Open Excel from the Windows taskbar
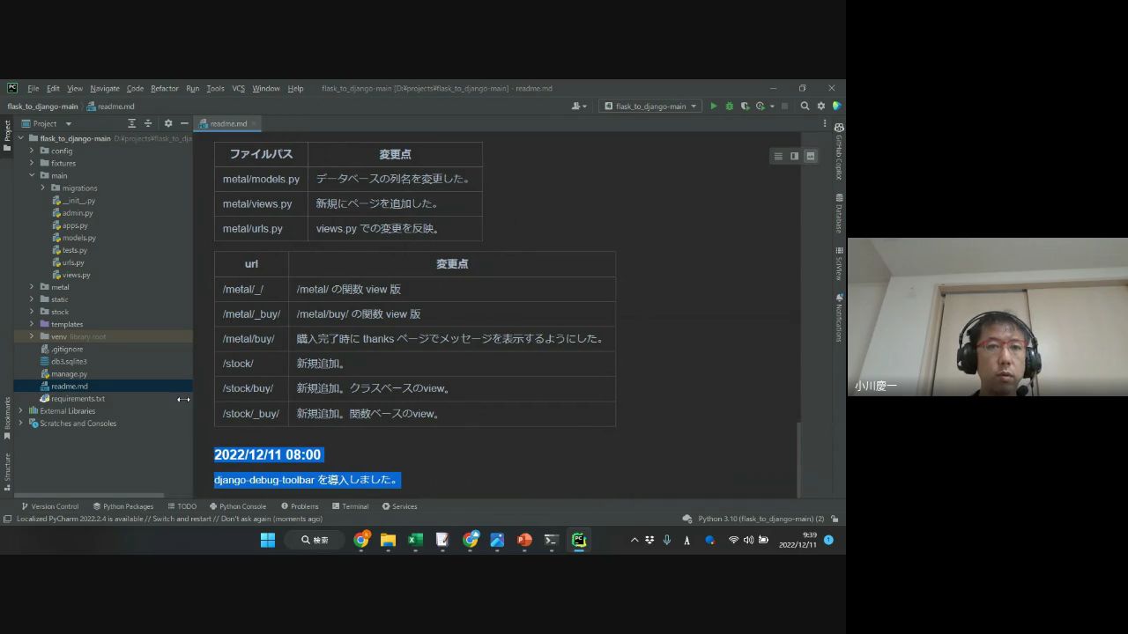Viewport: 1128px width, 634px height. click(415, 540)
